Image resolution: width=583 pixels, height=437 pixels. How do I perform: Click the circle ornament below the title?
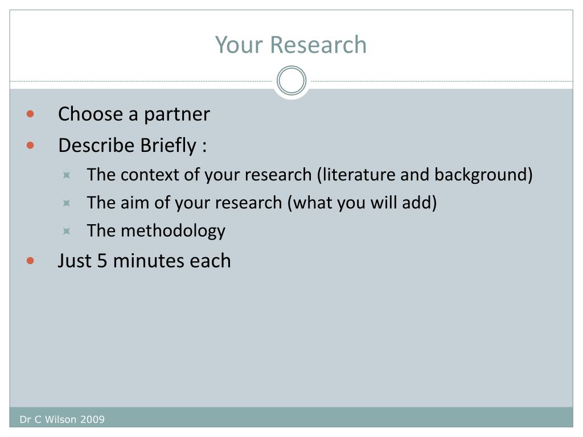291,81
